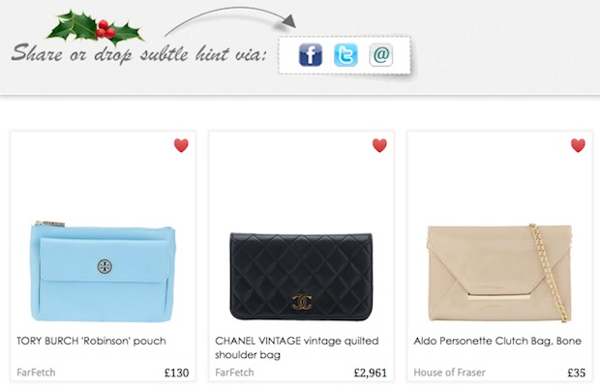
Task: Share the wishlist via Twitter icon
Action: pos(345,55)
